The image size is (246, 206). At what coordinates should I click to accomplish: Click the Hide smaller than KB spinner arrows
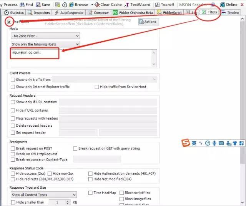[x=68, y=203]
